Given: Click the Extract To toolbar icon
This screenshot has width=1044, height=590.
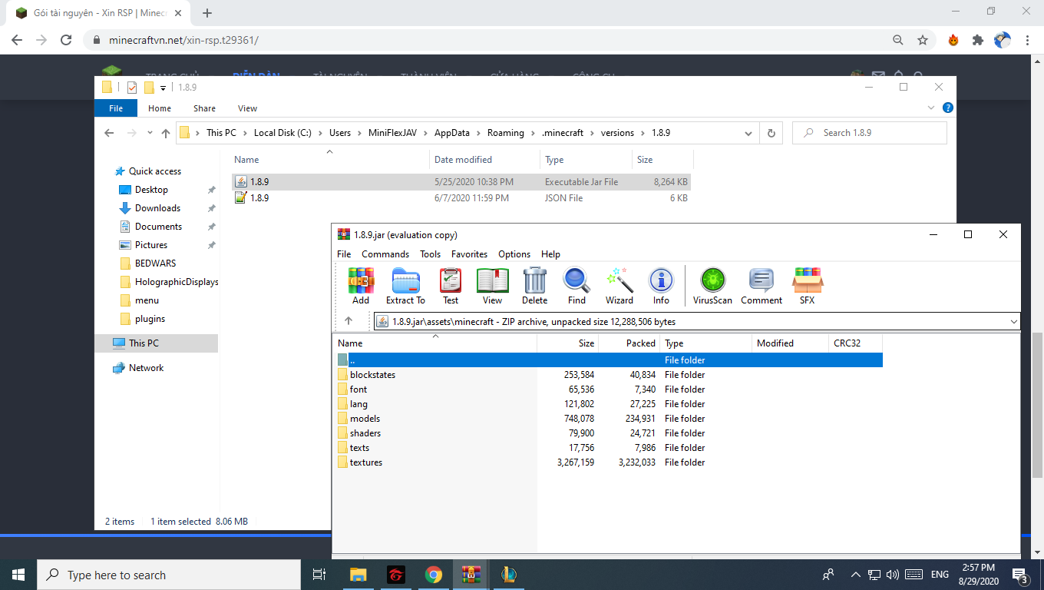Looking at the screenshot, I should (x=405, y=286).
